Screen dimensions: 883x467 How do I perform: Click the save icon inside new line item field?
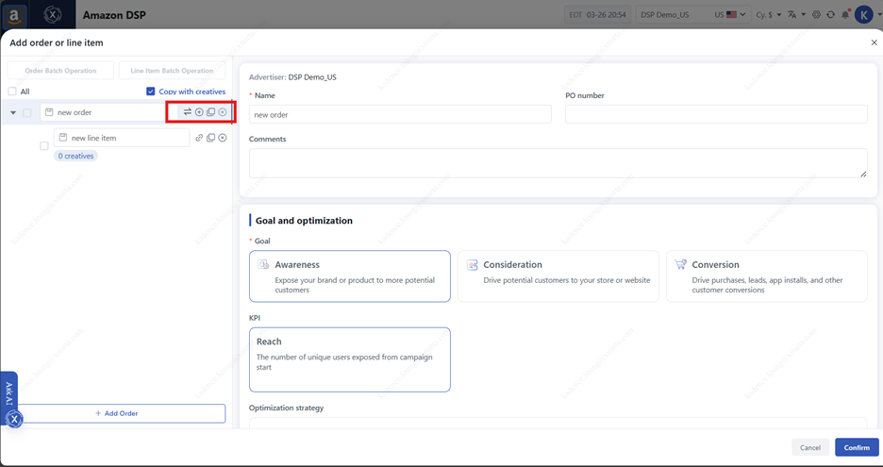(x=63, y=138)
